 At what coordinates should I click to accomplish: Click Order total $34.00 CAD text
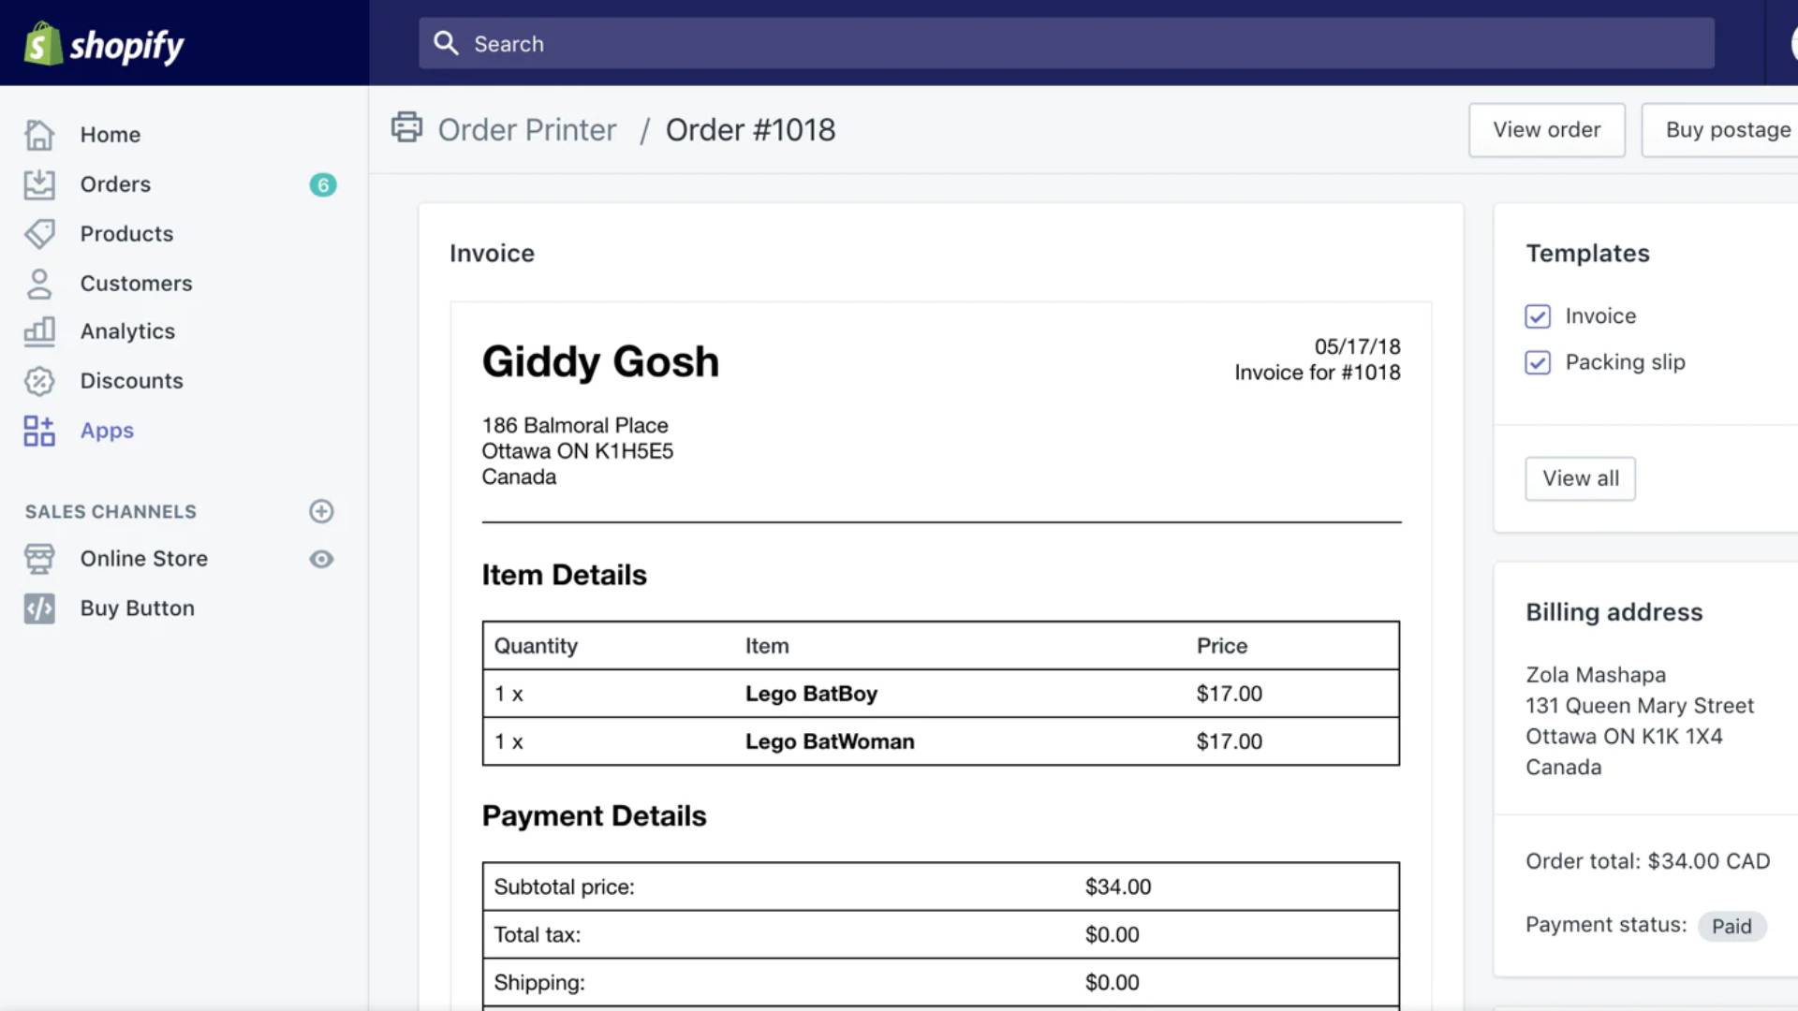point(1647,861)
